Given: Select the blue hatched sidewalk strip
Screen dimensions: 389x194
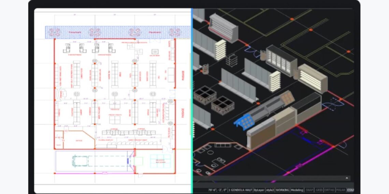Looking at the screenshot, I should (x=118, y=32).
